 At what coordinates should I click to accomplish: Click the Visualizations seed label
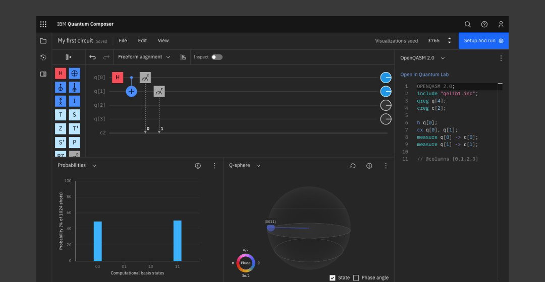397,41
